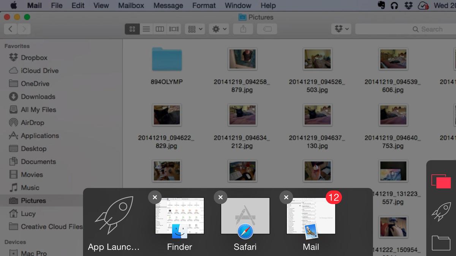This screenshot has height=256, width=456.
Task: Open the folder icon in side panel
Action: tap(441, 242)
